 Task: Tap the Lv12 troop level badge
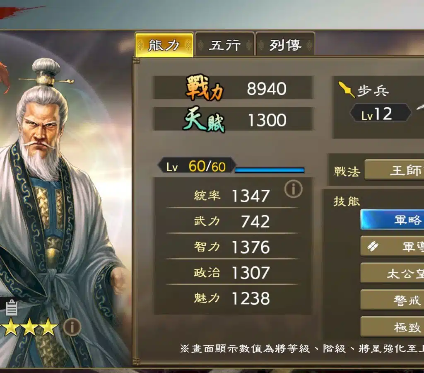[x=381, y=114]
